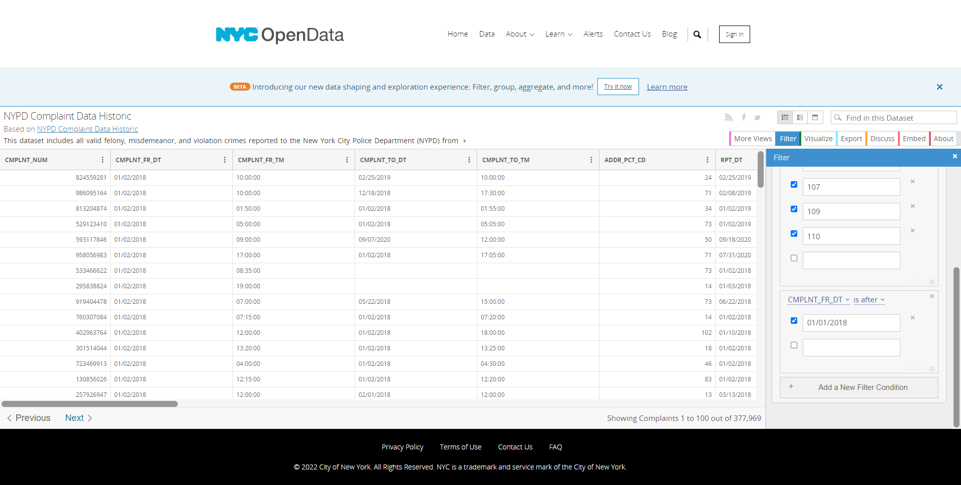The width and height of the screenshot is (961, 485).
Task: Go to the Home page
Action: [x=458, y=34]
